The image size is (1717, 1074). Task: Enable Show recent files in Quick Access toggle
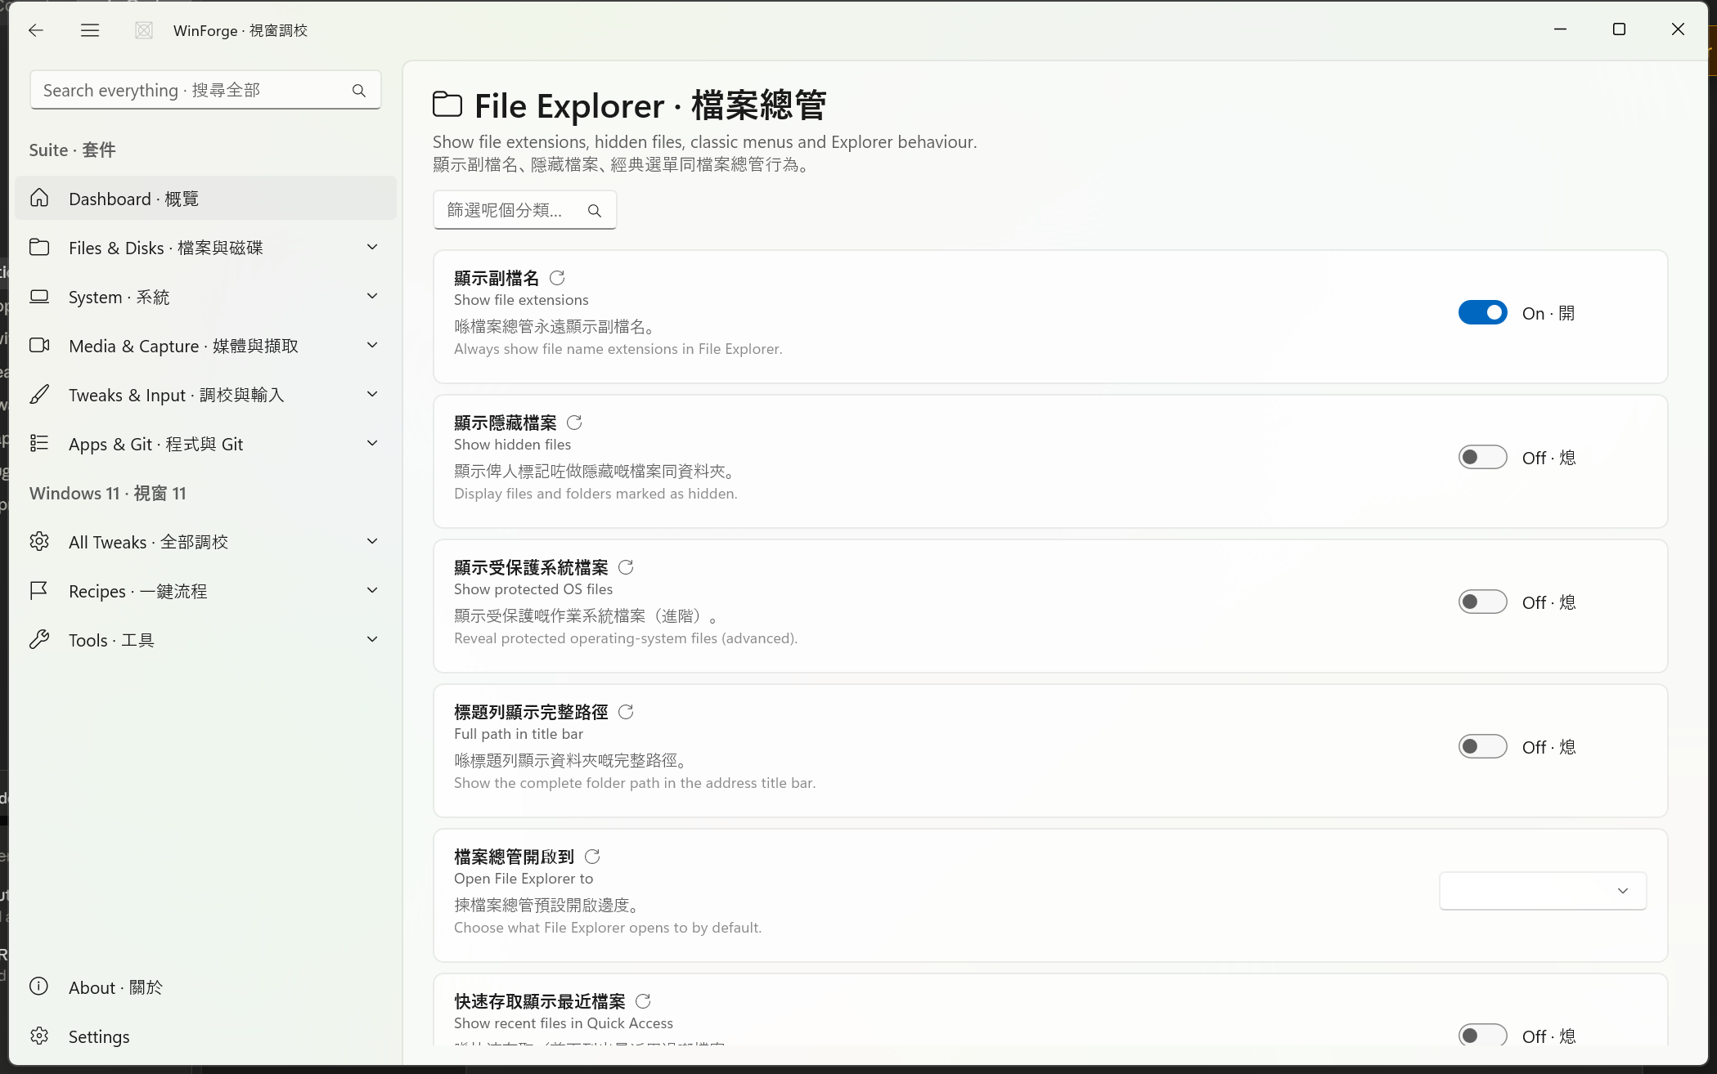coord(1482,1036)
